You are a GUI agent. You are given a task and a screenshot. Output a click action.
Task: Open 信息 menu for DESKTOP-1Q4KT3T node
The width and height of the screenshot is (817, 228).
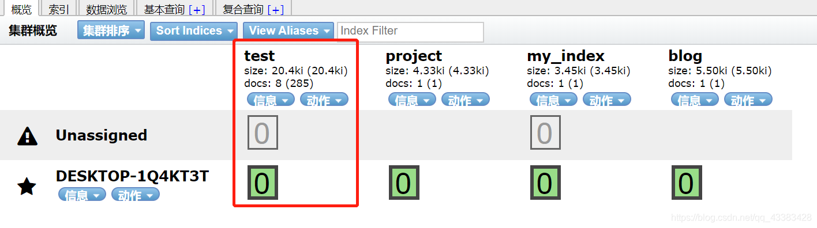click(83, 195)
